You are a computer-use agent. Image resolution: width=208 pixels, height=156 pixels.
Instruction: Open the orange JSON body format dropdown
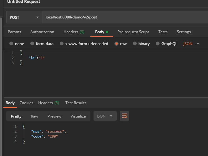coord(191,43)
